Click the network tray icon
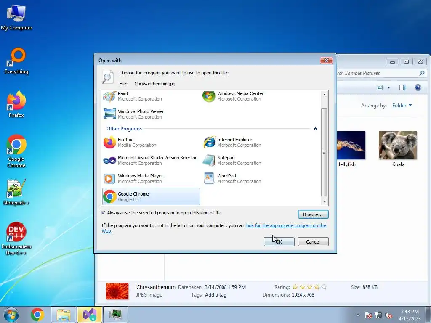Image resolution: width=431 pixels, height=323 pixels. [378, 315]
